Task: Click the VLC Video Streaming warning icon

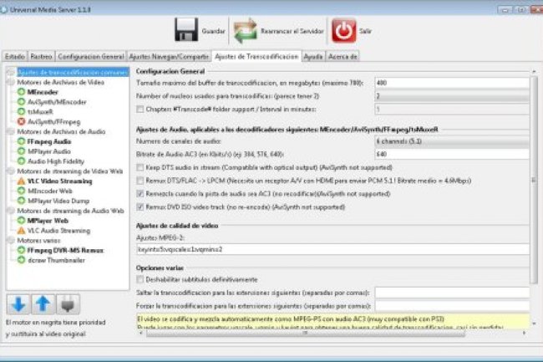Action: click(x=21, y=181)
